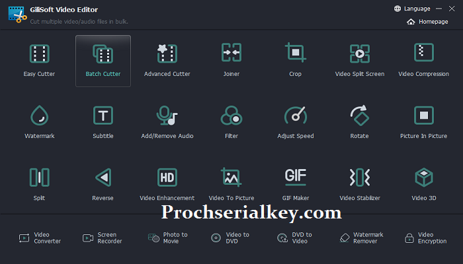Select Video to DVD option
This screenshot has height=264, width=463.
coord(230,238)
